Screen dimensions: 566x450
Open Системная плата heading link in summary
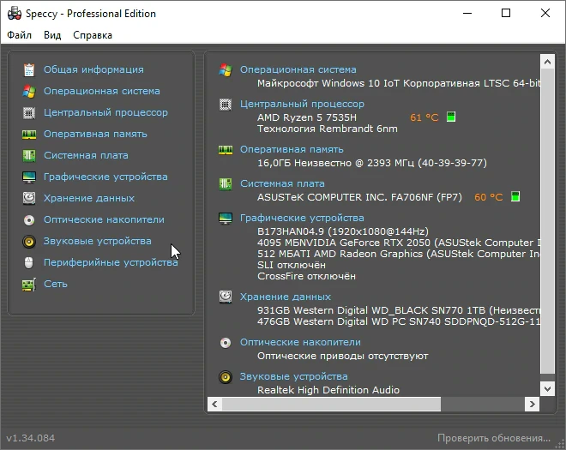tap(282, 183)
